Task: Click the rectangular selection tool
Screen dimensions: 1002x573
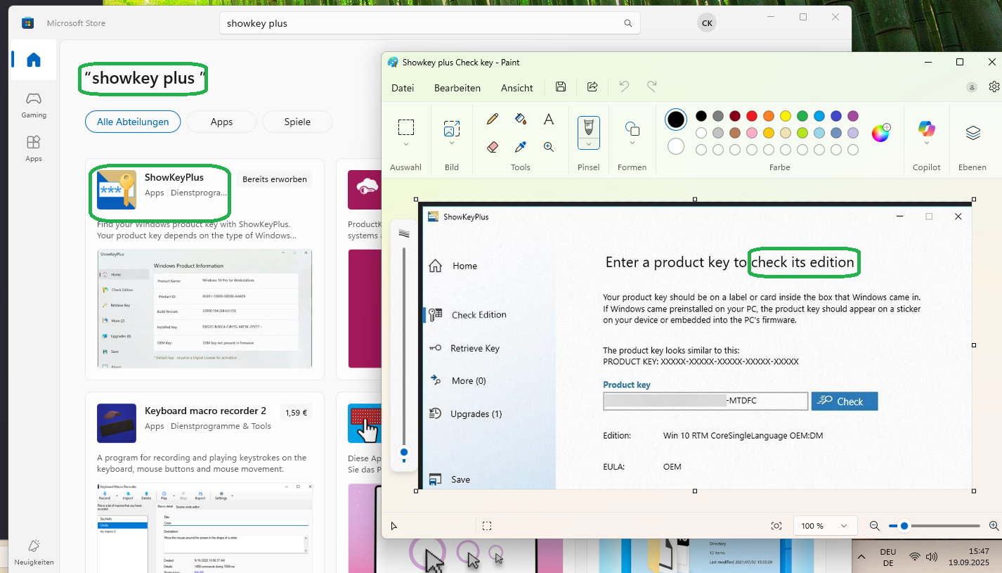Action: coord(406,127)
